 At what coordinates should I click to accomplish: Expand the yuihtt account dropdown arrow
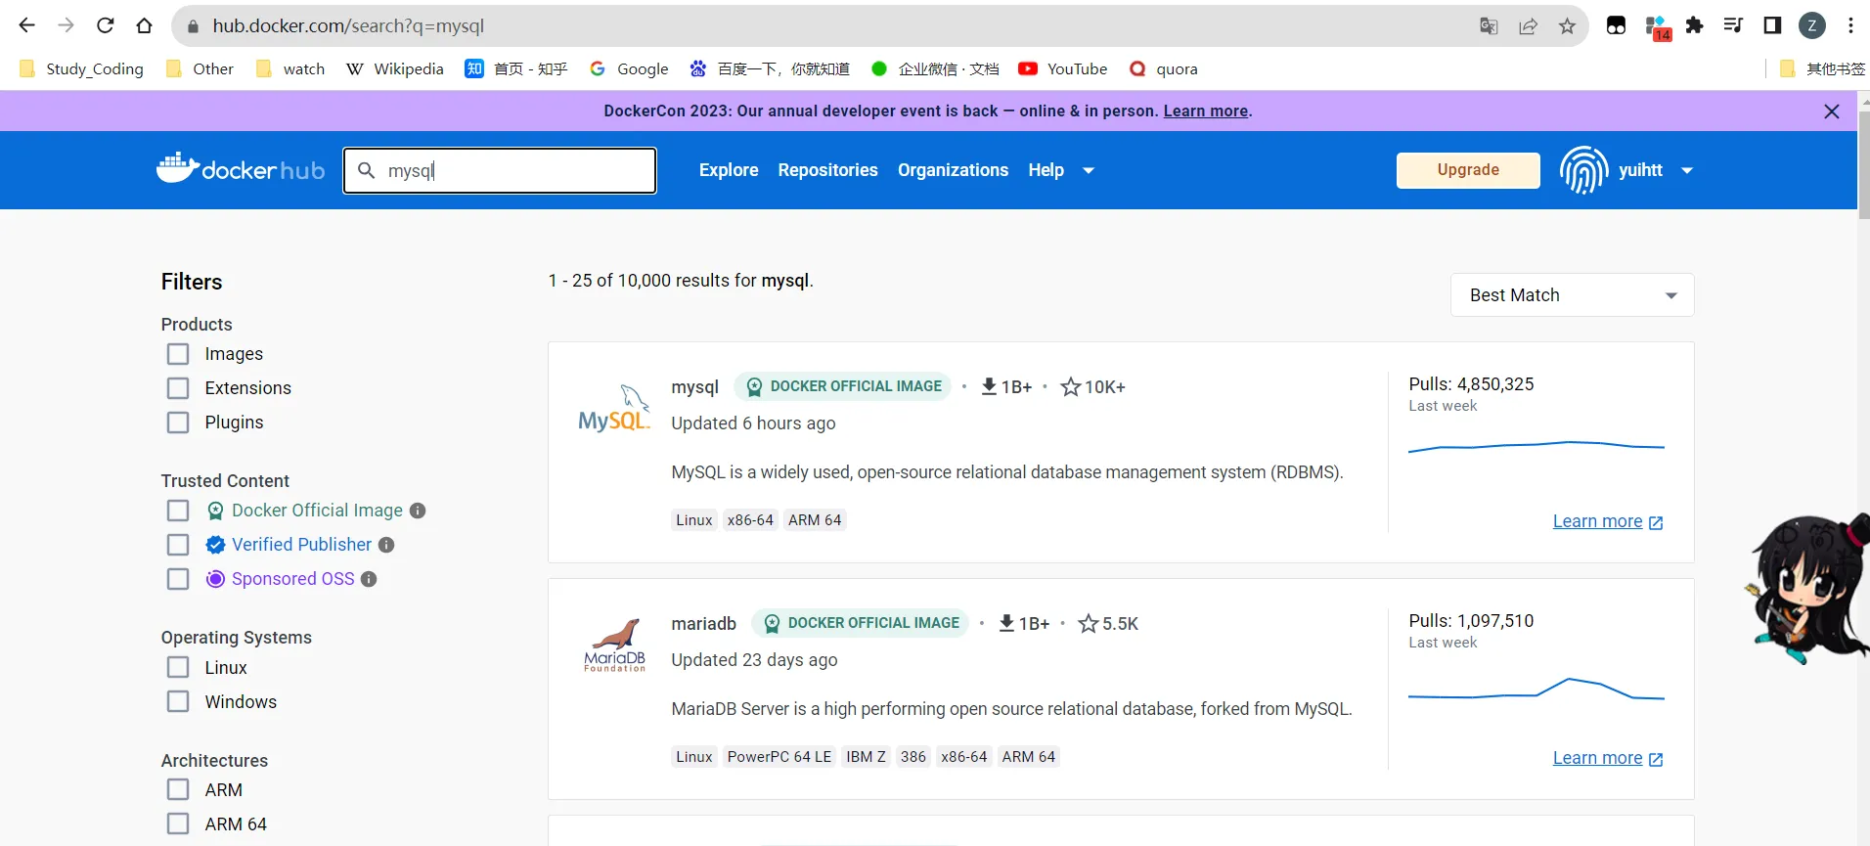tap(1687, 170)
